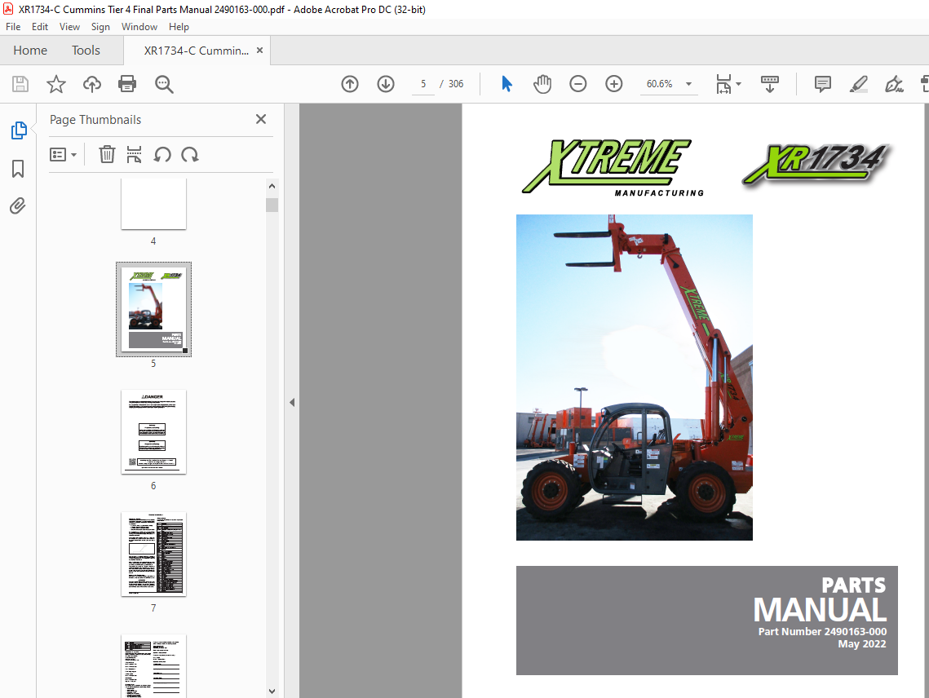Click the fit page width tool icon
929x698 pixels.
click(724, 84)
